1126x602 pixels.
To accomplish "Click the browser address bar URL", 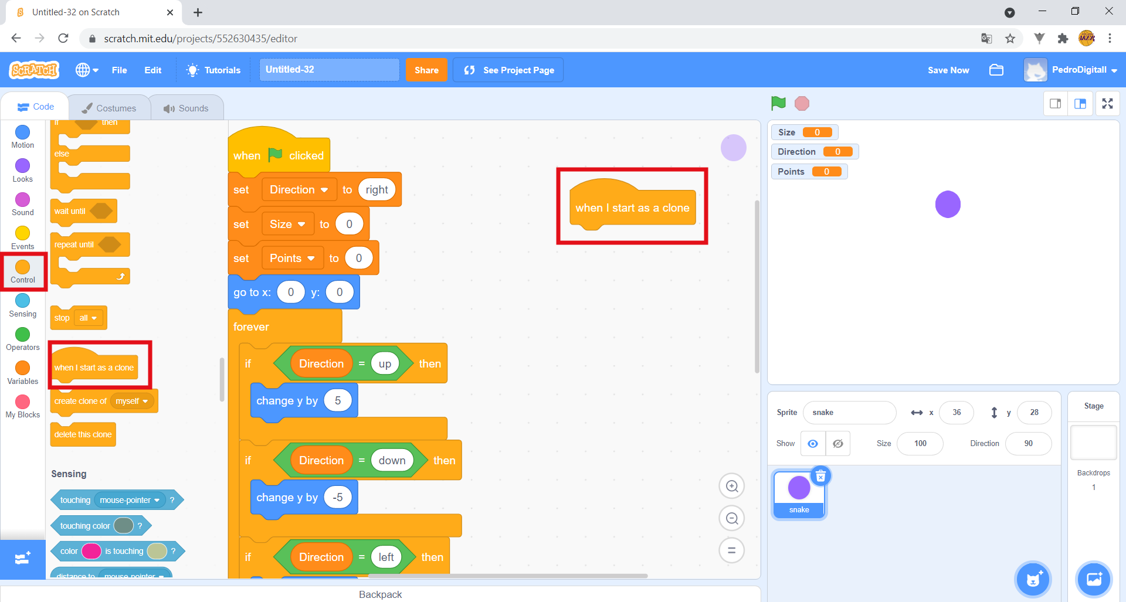I will tap(201, 39).
